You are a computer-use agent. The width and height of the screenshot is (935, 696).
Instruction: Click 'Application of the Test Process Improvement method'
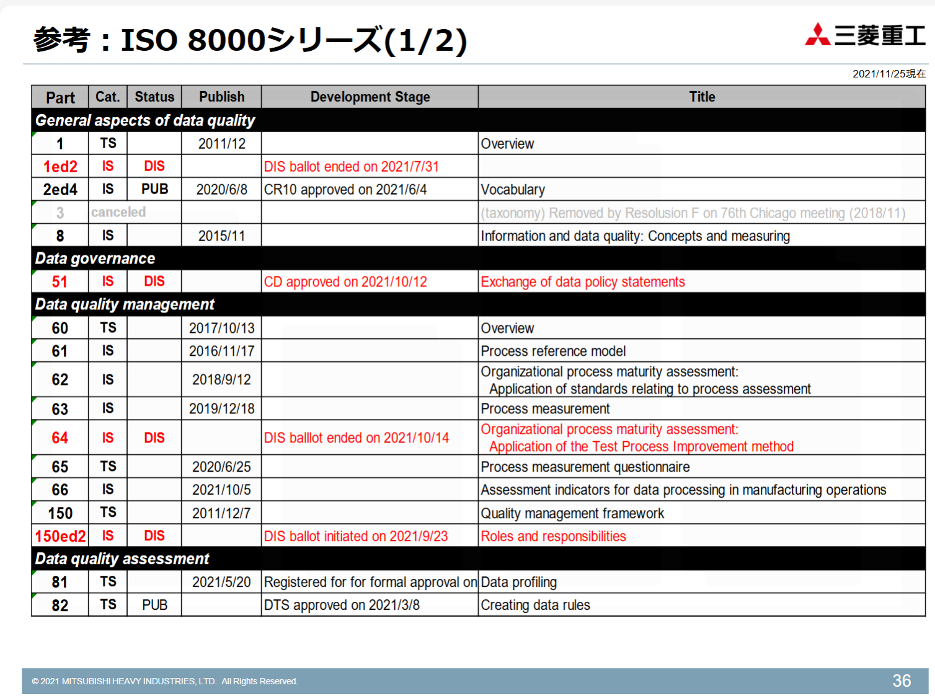[641, 447]
